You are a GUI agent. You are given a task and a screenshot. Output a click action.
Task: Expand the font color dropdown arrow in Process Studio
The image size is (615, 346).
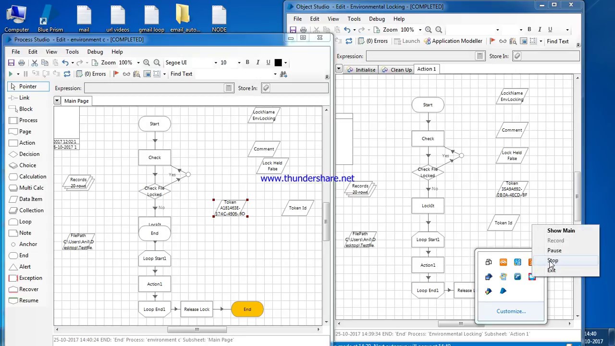coord(285,62)
